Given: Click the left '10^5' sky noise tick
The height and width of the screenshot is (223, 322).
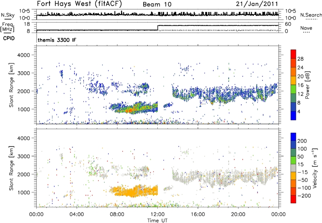Looking at the screenshot, I should [x=25, y=11].
